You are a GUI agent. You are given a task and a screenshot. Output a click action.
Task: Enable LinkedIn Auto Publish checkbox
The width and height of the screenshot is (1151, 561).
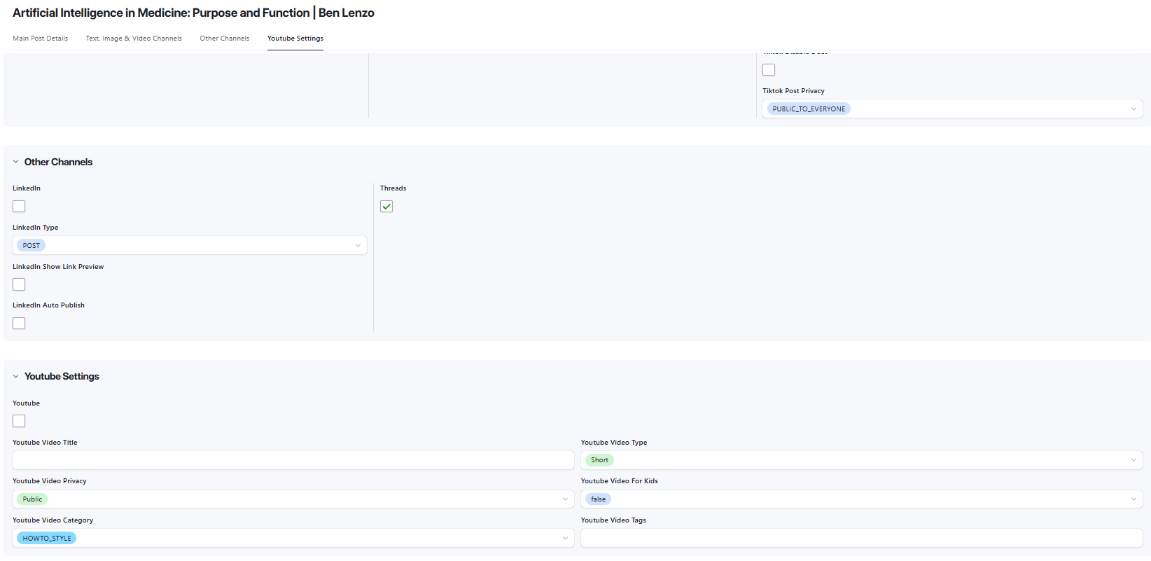coord(19,323)
